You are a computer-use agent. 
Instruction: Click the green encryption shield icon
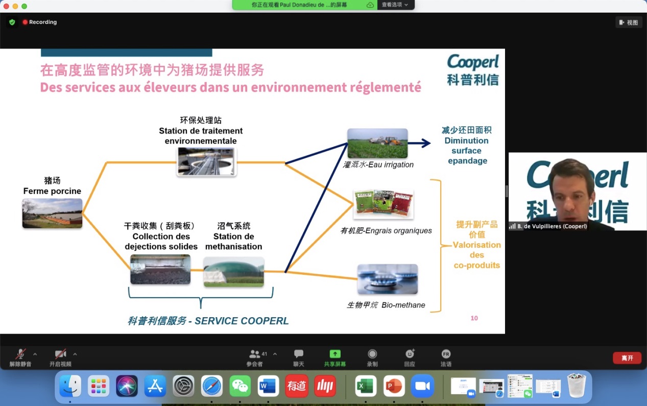click(x=12, y=22)
